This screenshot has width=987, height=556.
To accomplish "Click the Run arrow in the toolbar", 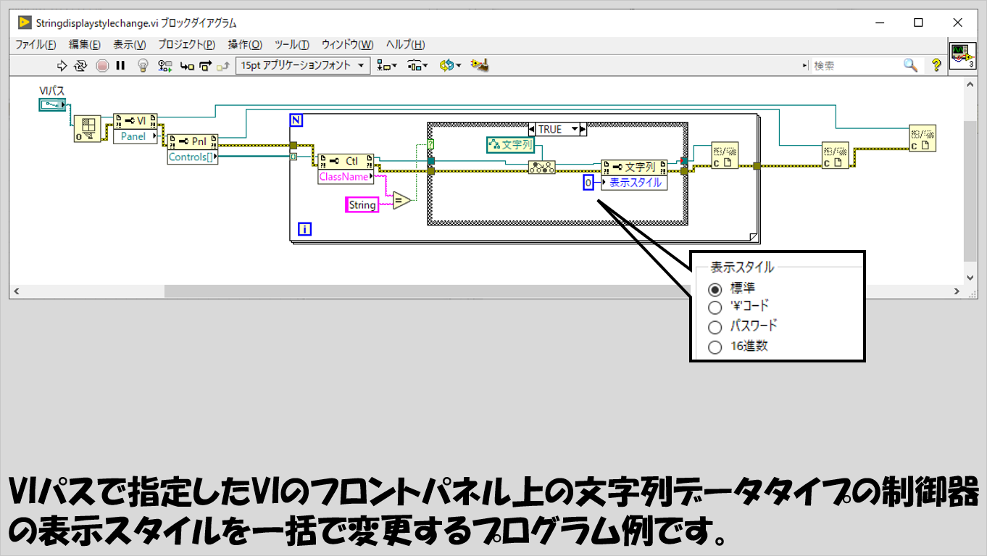I will (62, 65).
